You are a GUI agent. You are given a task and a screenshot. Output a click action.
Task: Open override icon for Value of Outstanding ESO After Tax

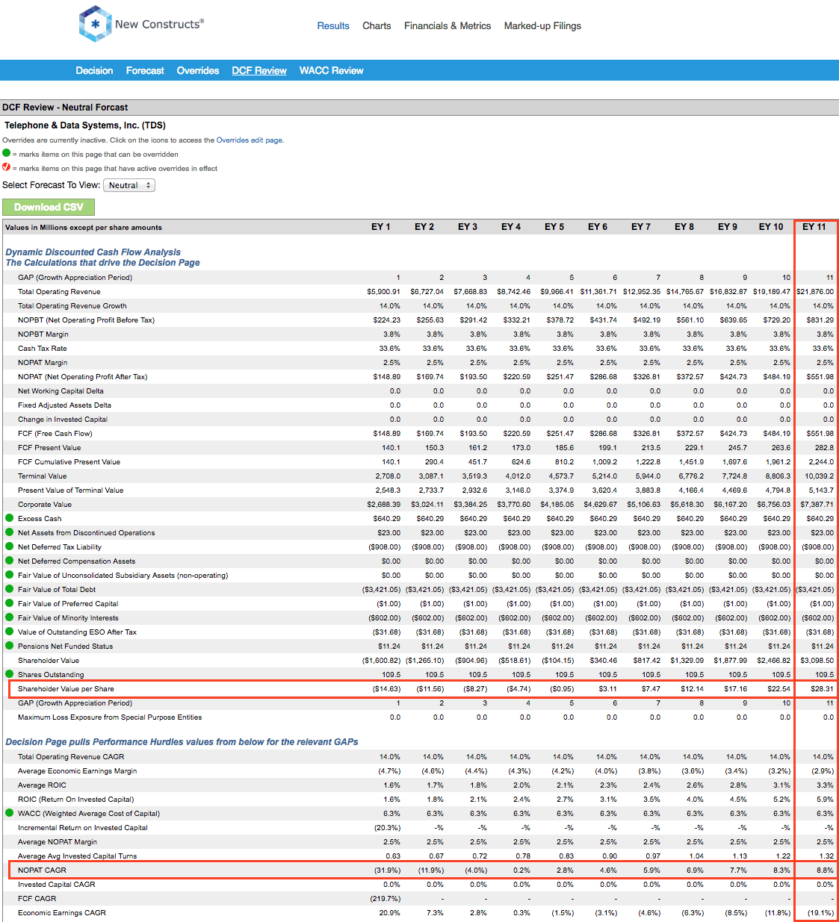coord(10,631)
